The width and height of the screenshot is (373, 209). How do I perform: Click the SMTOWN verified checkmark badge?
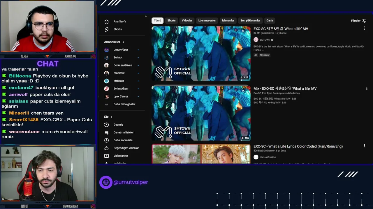(x=272, y=40)
